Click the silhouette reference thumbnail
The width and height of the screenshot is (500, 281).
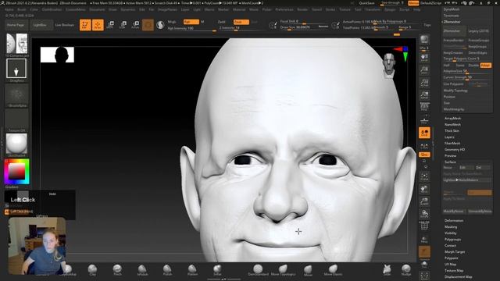(x=57, y=55)
